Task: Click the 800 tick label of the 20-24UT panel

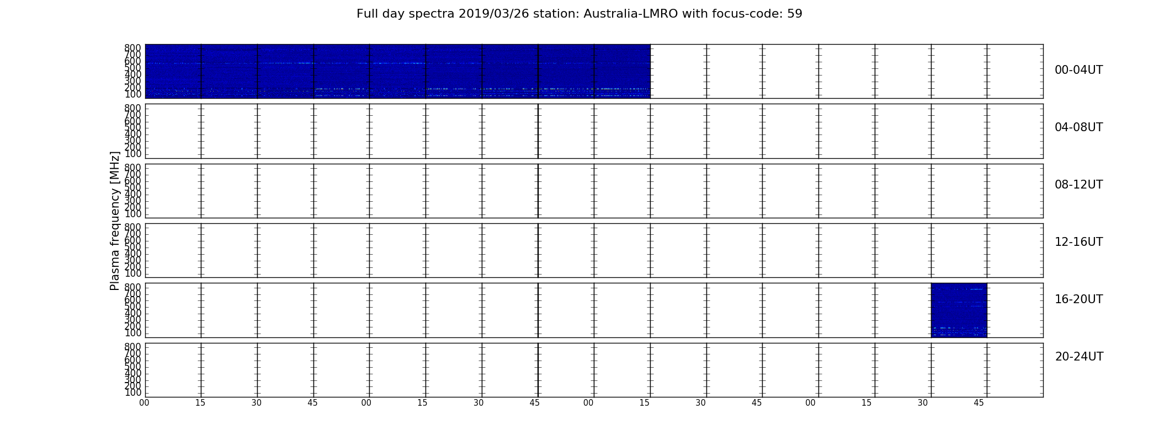Action: tap(132, 347)
